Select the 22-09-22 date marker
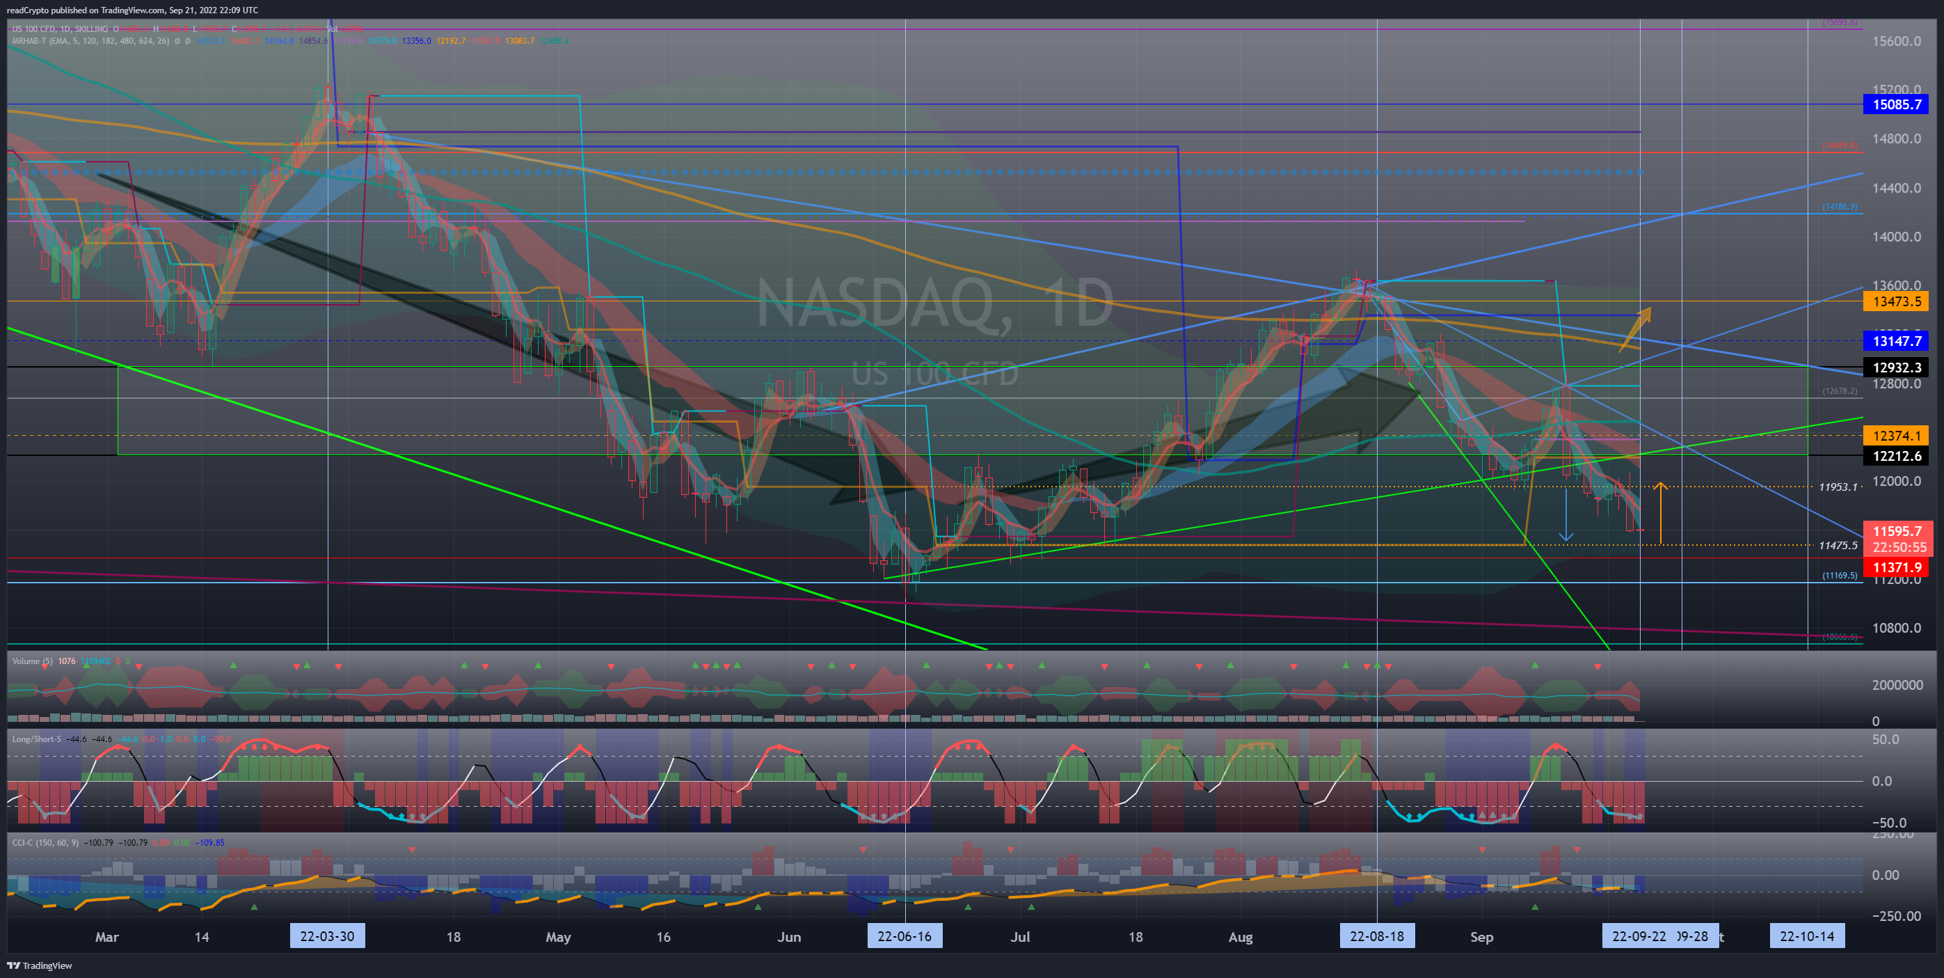Viewport: 1944px width, 978px height. [1638, 936]
